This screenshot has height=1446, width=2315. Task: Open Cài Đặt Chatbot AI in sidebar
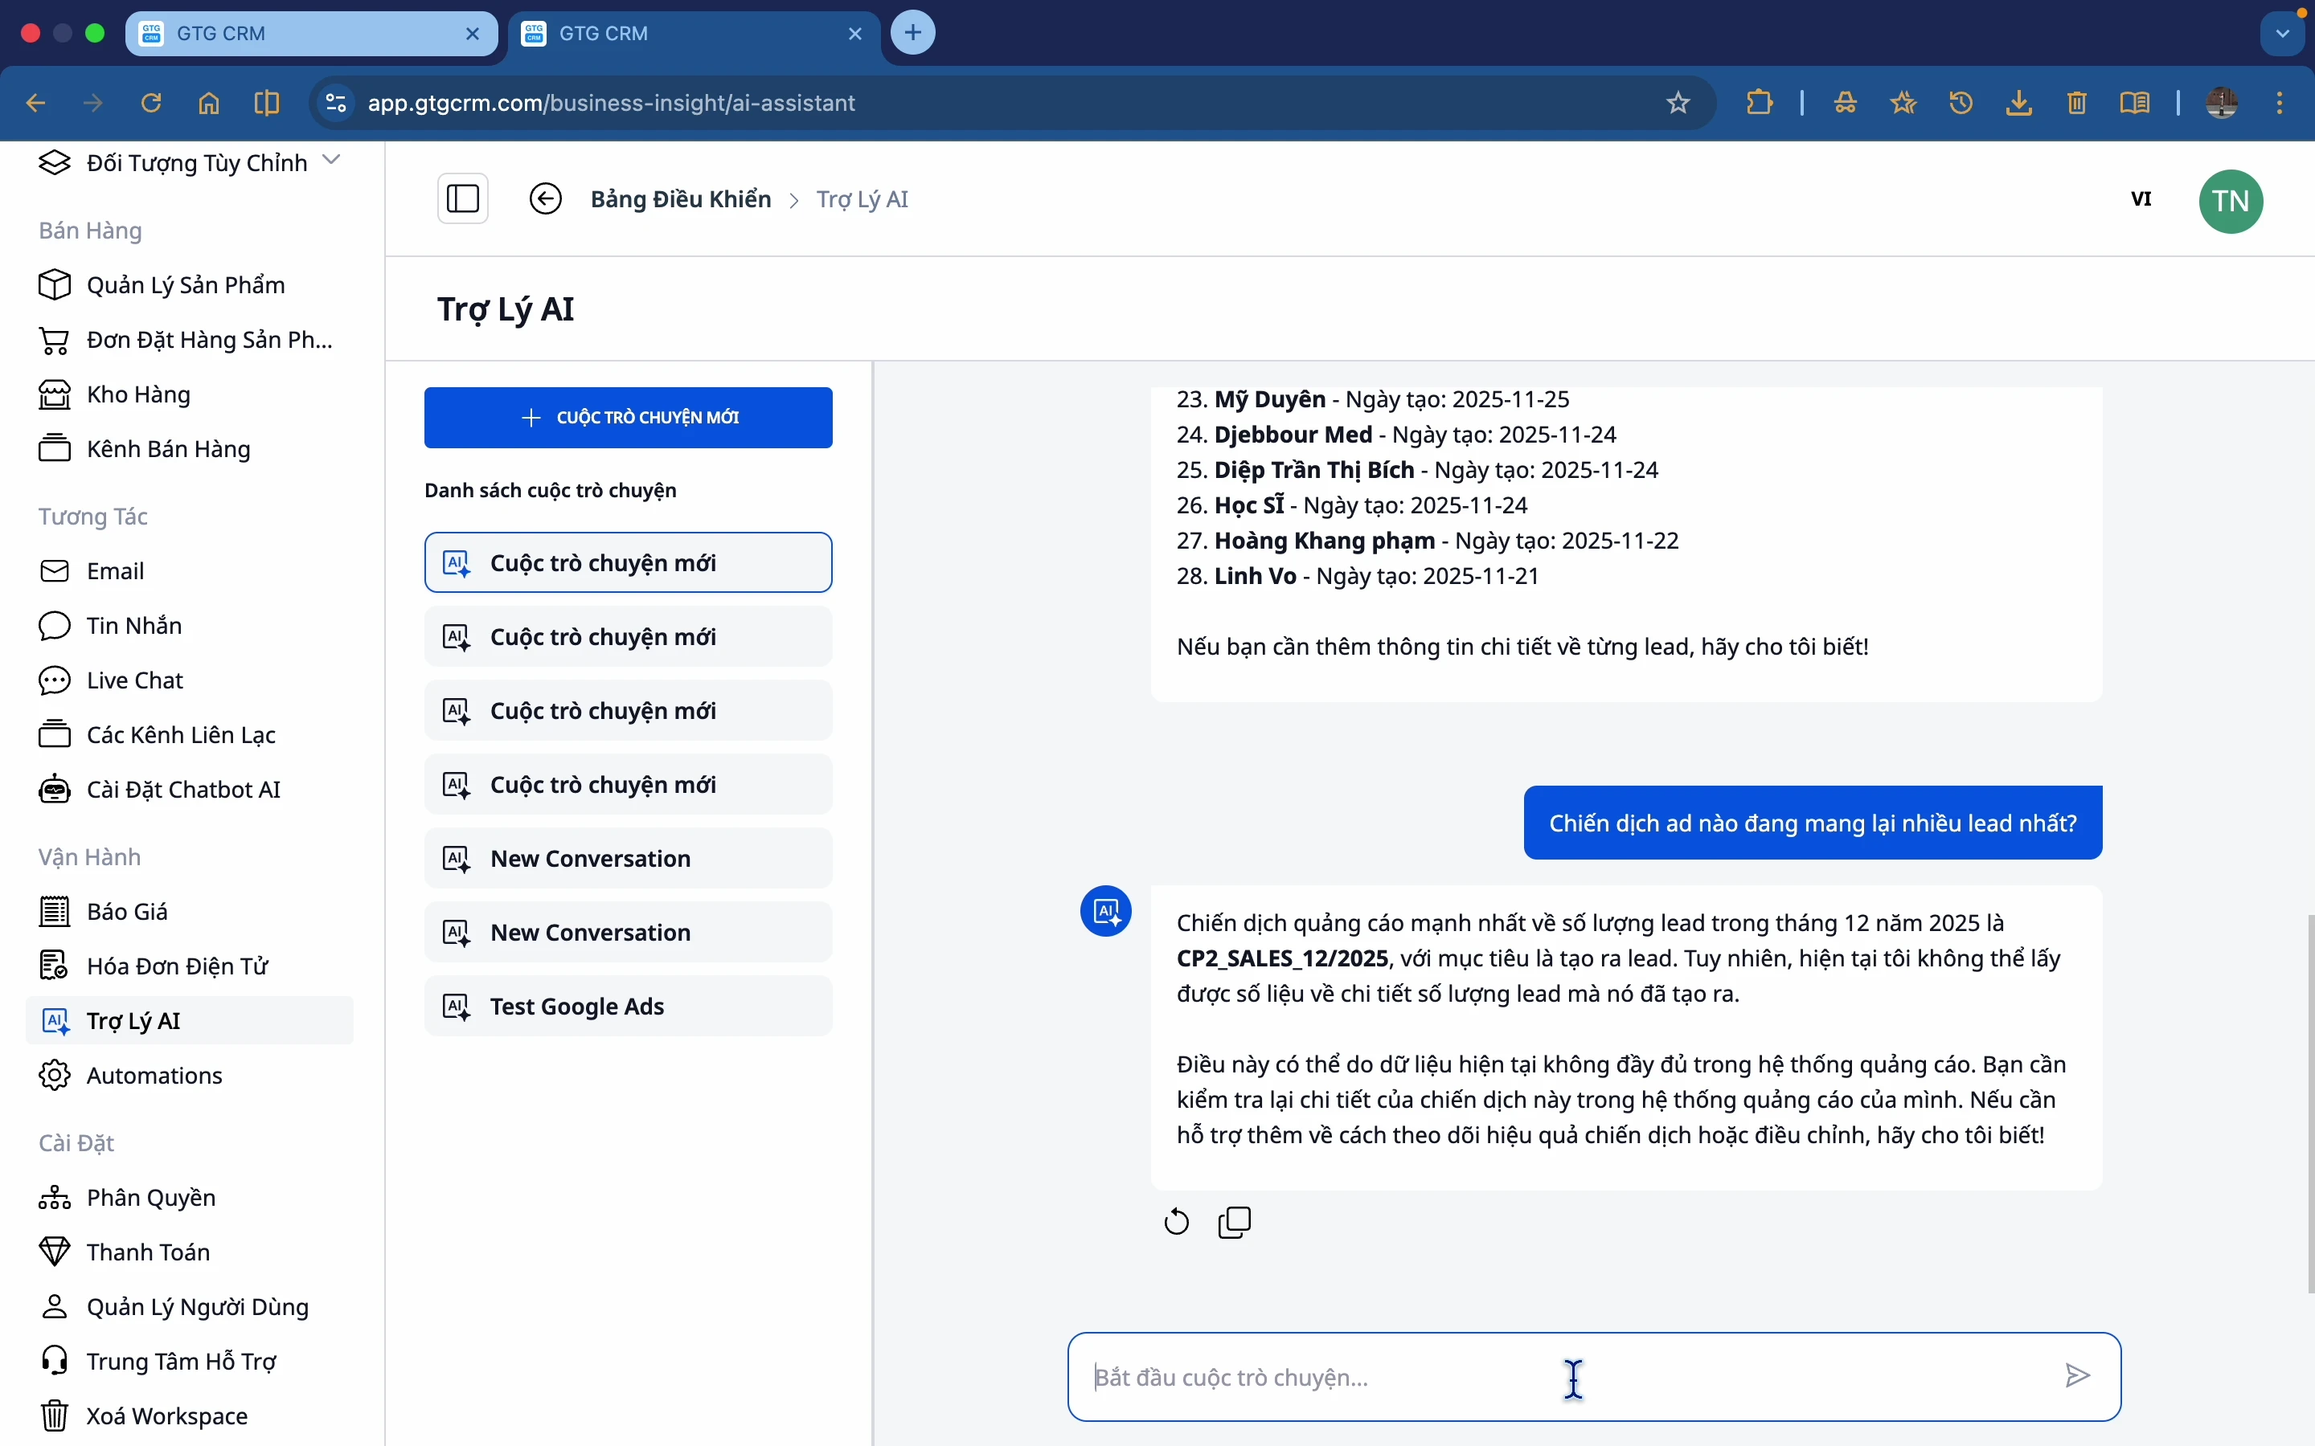coord(182,790)
